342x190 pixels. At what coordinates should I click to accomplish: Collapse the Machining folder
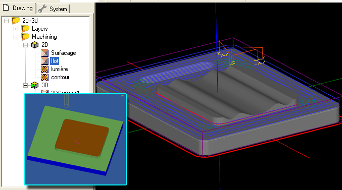coord(16,37)
